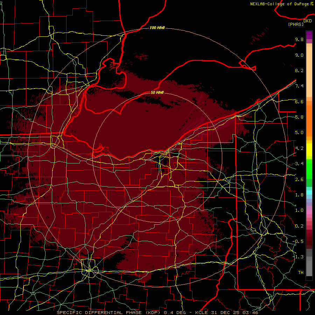Image resolution: width=315 pixels, height=315 pixels.
Task: Click the 0.2 value on the color scale
Action: (299, 226)
